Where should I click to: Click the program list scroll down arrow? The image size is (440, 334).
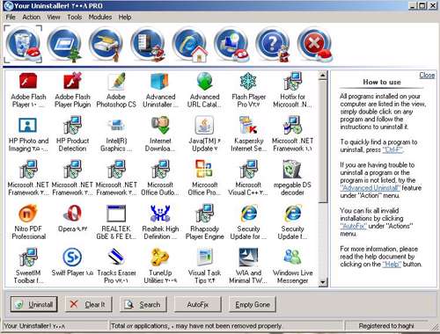(x=323, y=282)
